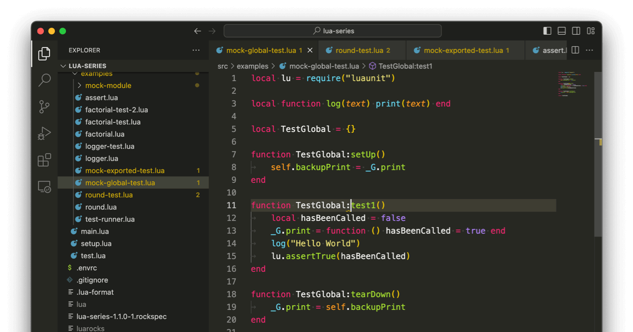
Task: Click the Go Back arrow
Action: click(197, 31)
